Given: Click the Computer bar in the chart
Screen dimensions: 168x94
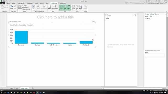Looking at the screenshot, I should (x=21, y=37).
